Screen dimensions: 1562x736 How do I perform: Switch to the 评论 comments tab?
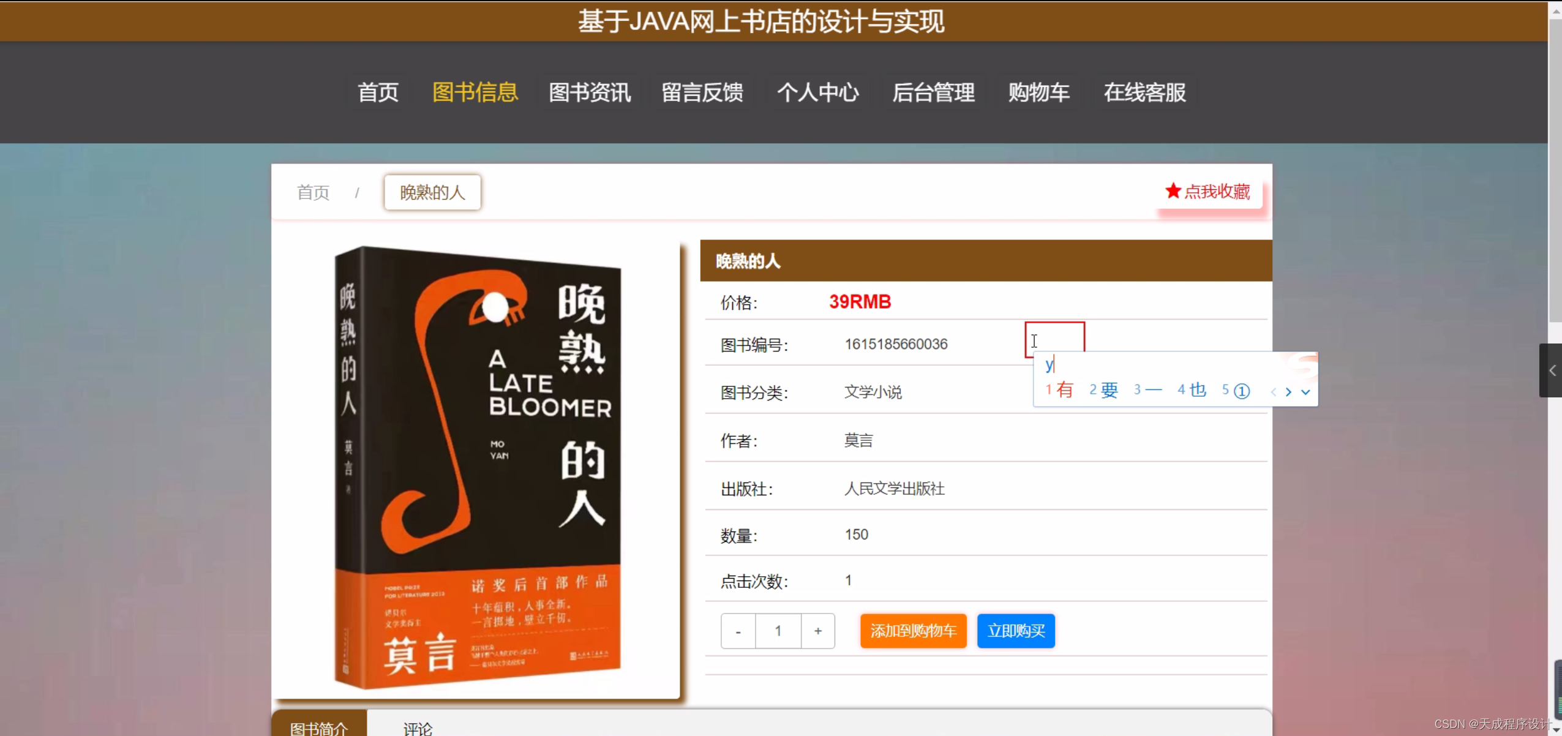click(418, 727)
